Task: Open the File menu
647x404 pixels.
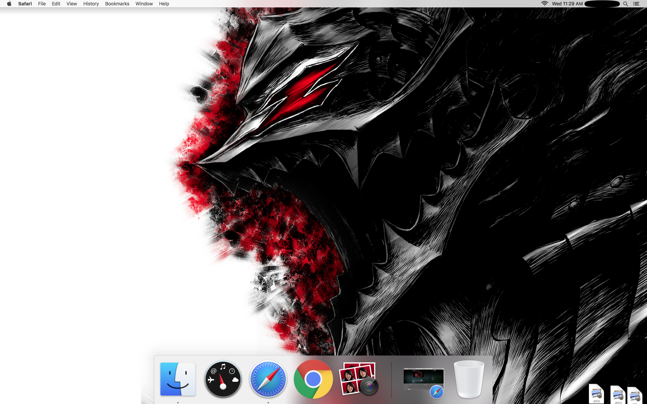Action: pos(42,4)
